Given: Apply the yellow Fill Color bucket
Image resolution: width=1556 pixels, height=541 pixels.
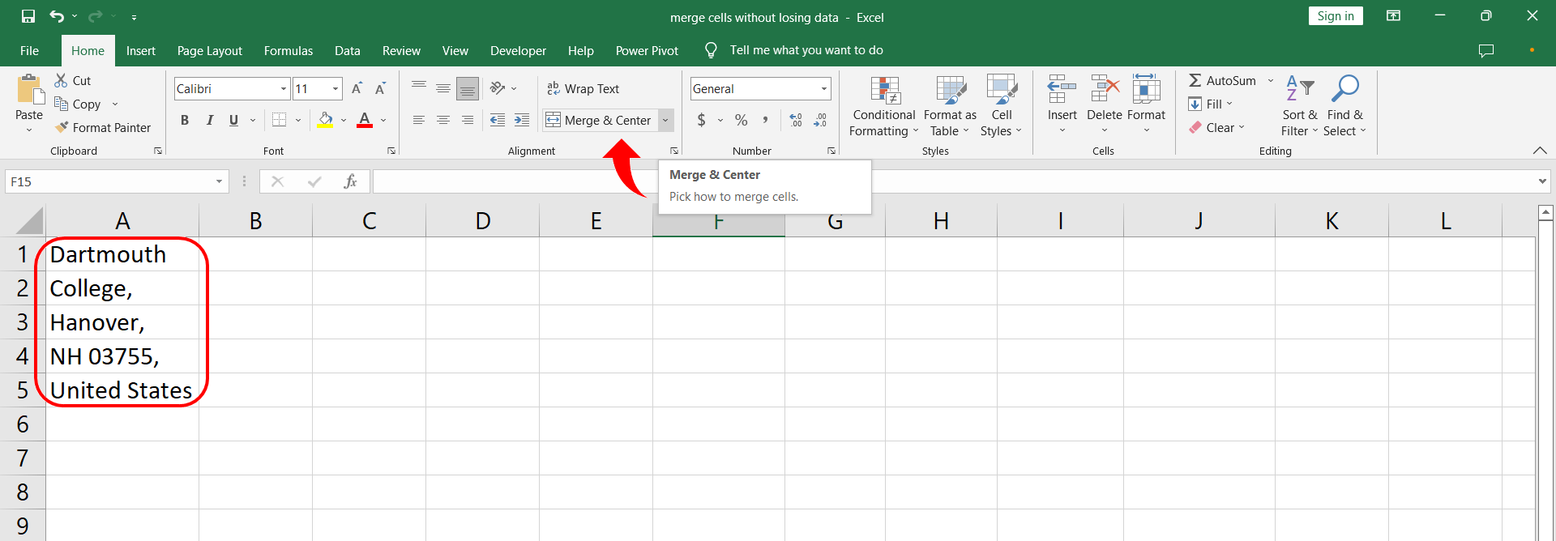Looking at the screenshot, I should point(325,120).
